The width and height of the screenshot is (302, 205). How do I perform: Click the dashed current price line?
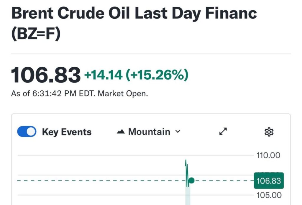103,180
